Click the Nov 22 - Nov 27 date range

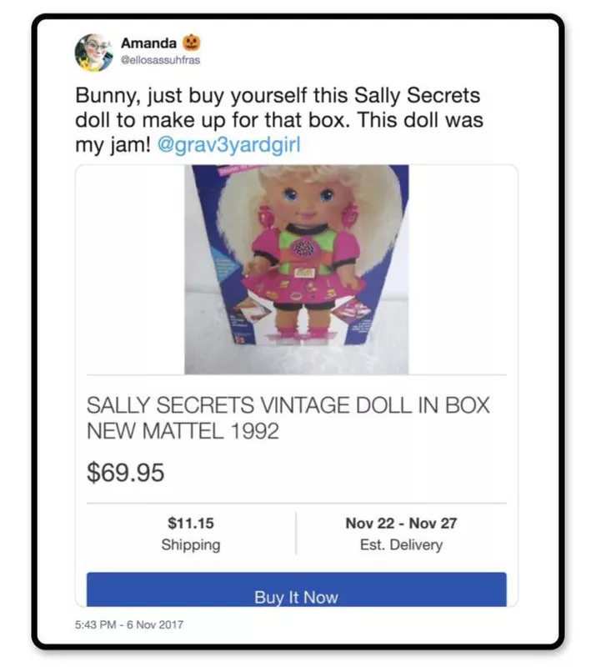[x=401, y=524]
